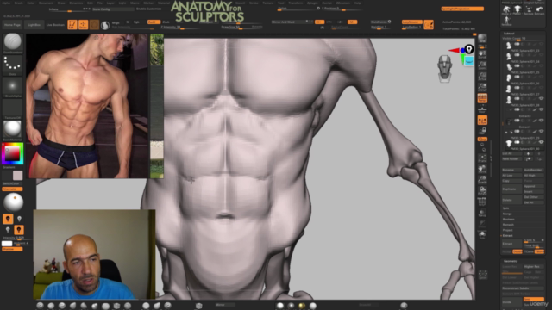Toggle the Persp perspective button
The height and width of the screenshot is (310, 552).
pos(482,98)
